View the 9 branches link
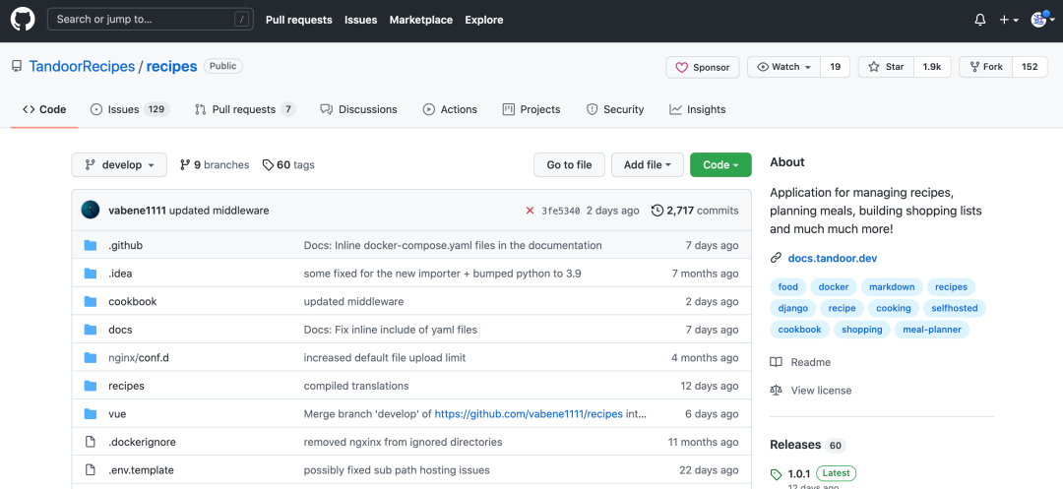This screenshot has height=489, width=1063. click(215, 164)
